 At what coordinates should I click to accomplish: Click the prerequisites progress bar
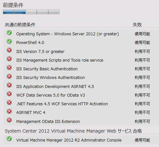pos(31,12)
